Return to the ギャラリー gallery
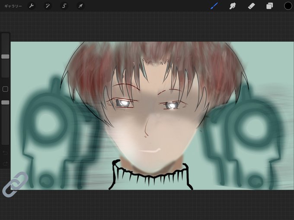This screenshot has width=294, height=220. pyautogui.click(x=13, y=6)
